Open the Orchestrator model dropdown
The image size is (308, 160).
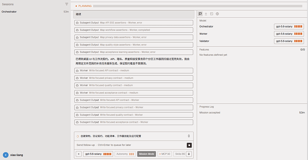pos(289,26)
